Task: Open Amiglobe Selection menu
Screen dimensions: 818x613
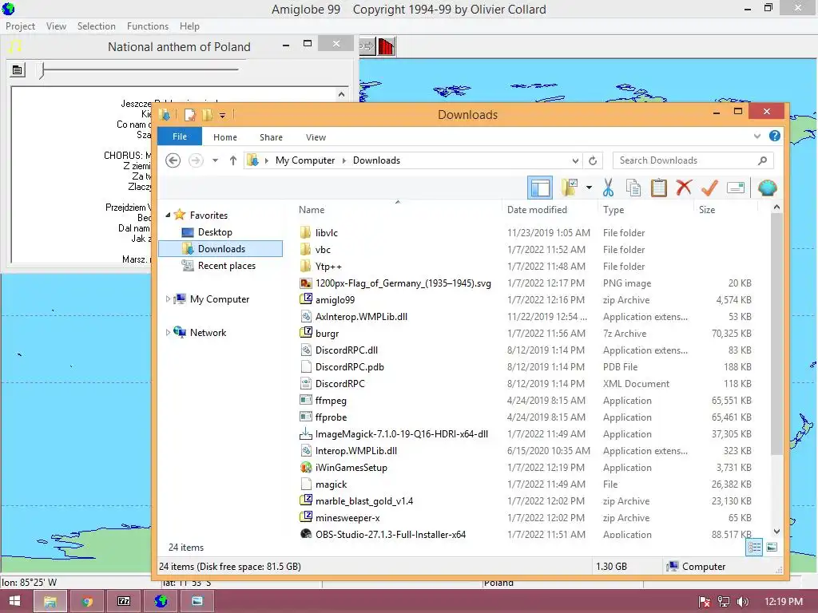Action: point(97,26)
